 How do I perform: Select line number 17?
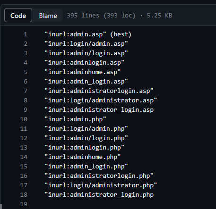[x=24, y=185]
